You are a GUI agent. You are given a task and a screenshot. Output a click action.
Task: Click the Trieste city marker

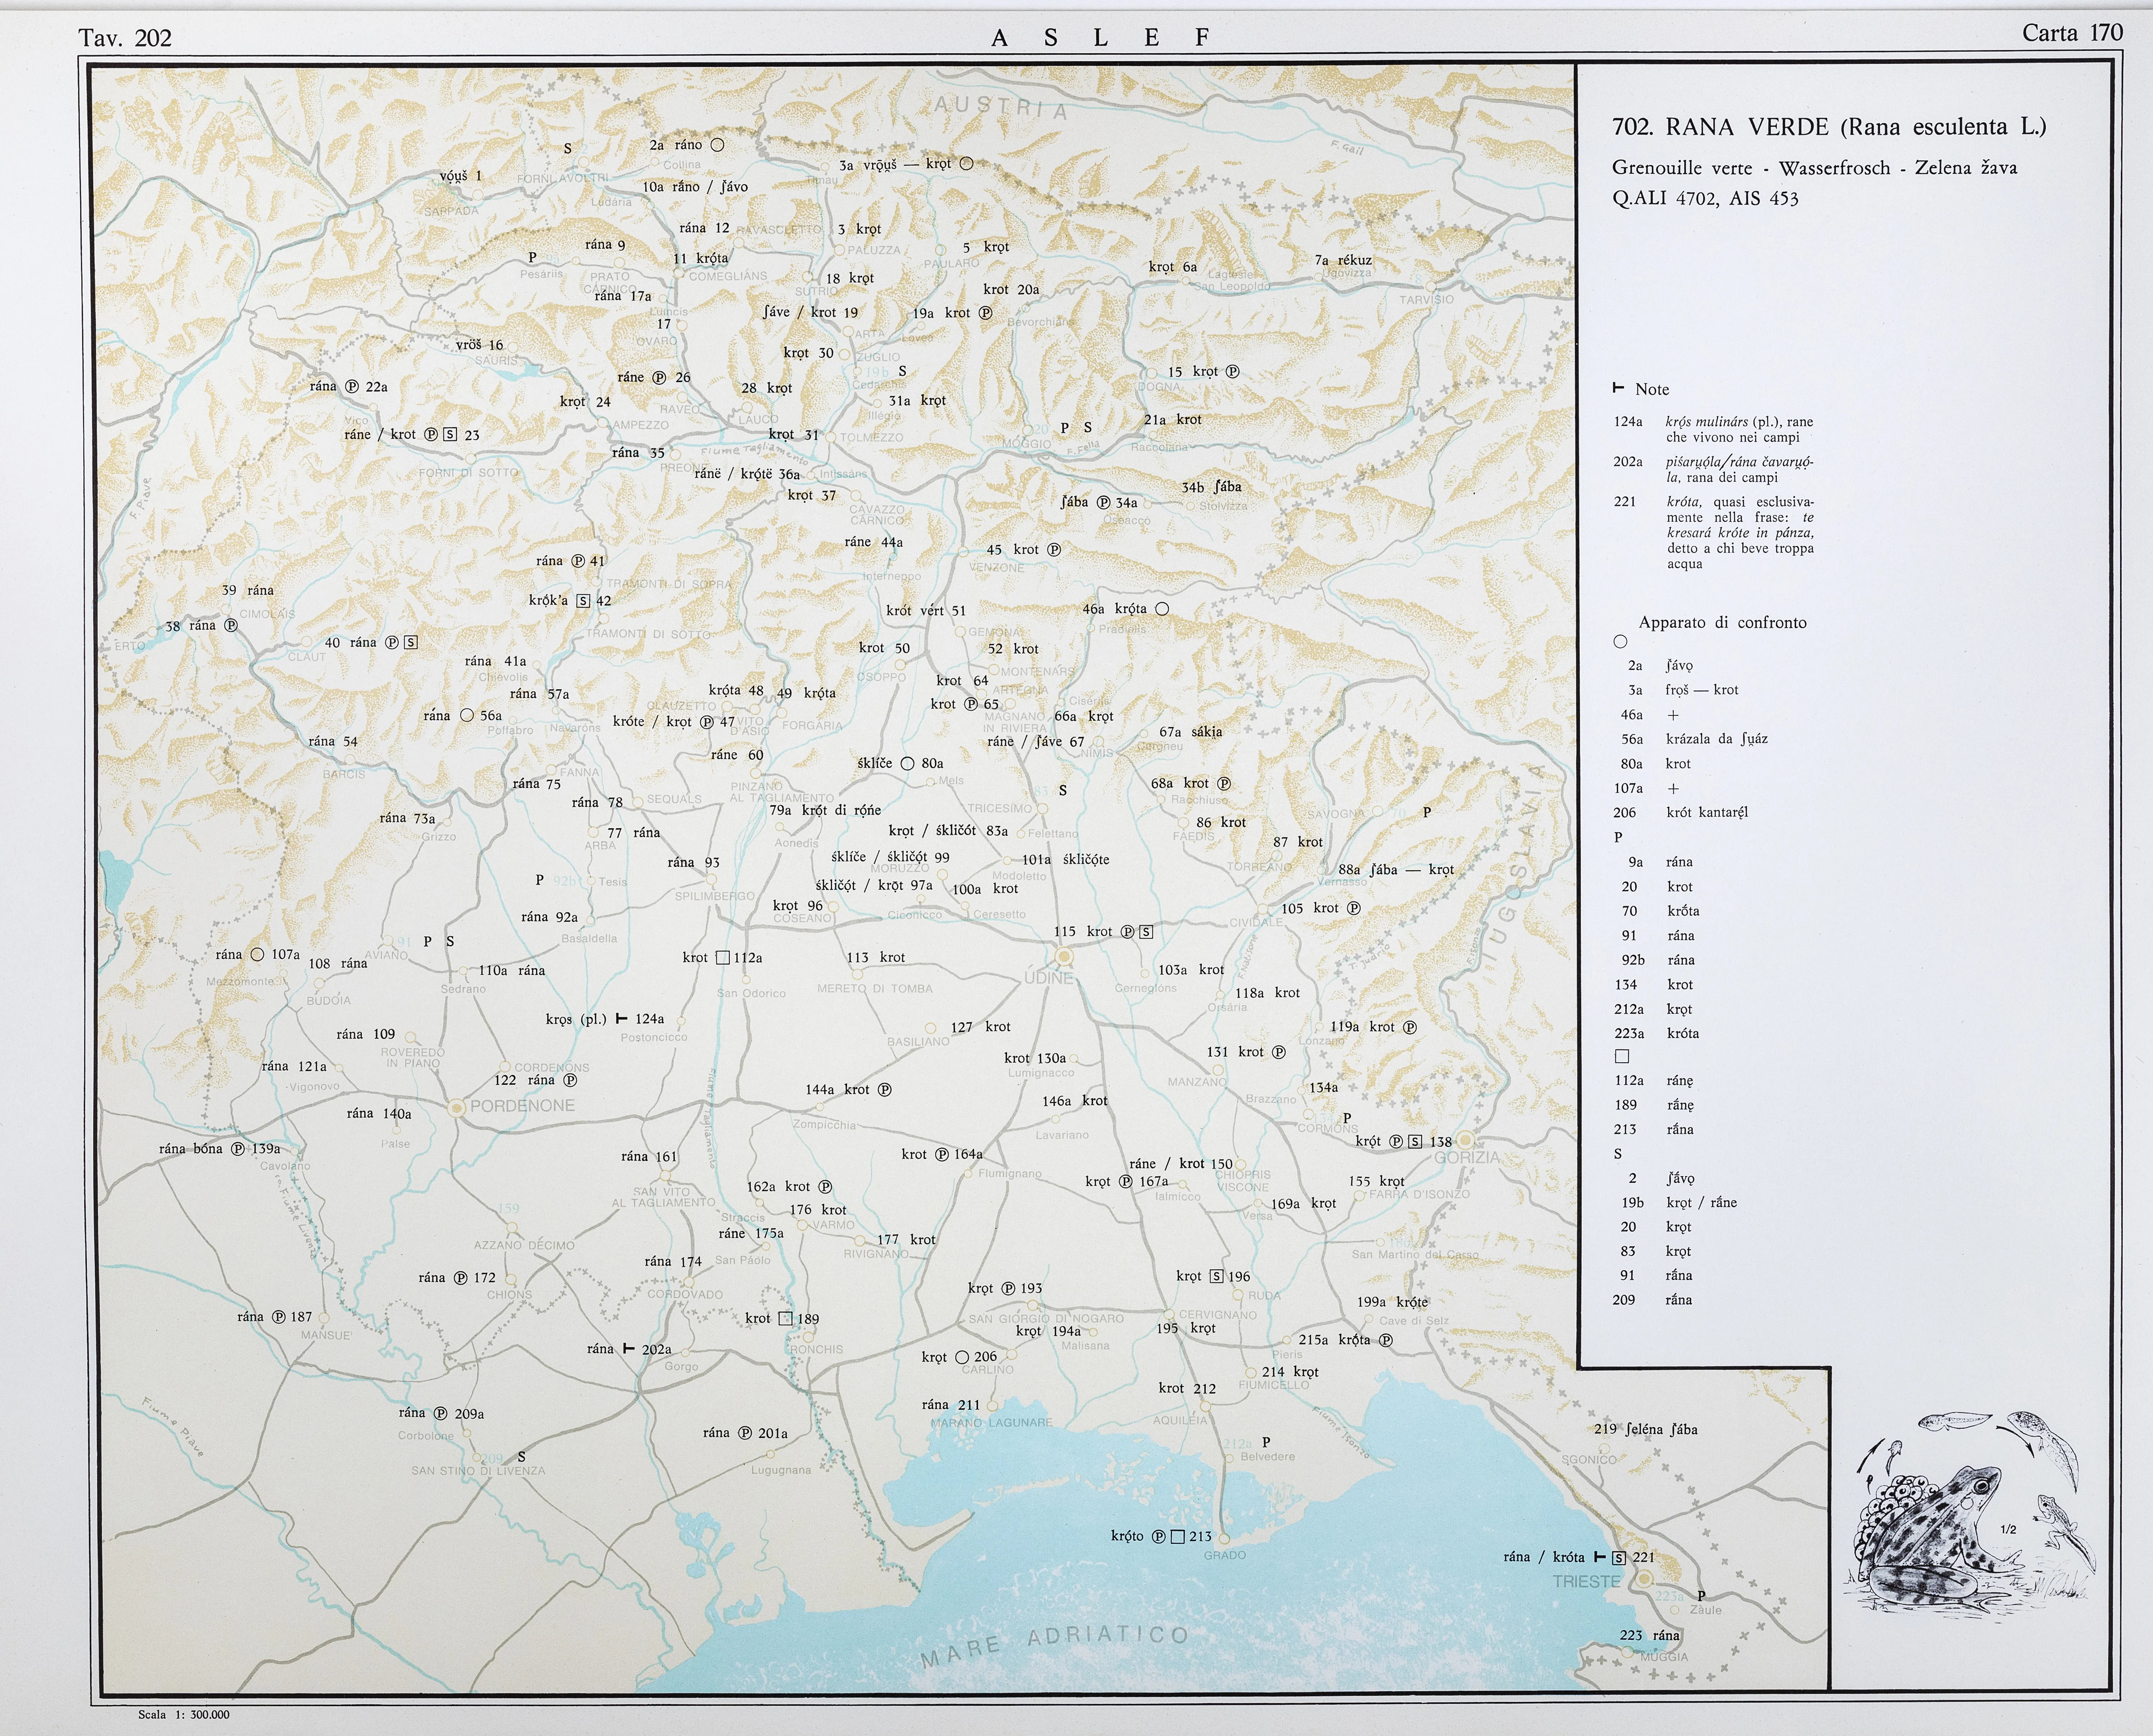click(x=1644, y=1578)
